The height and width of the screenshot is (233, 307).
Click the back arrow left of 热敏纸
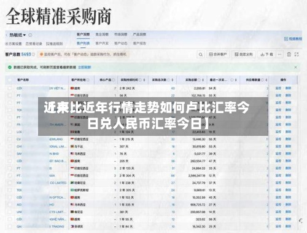pyautogui.click(x=6, y=35)
